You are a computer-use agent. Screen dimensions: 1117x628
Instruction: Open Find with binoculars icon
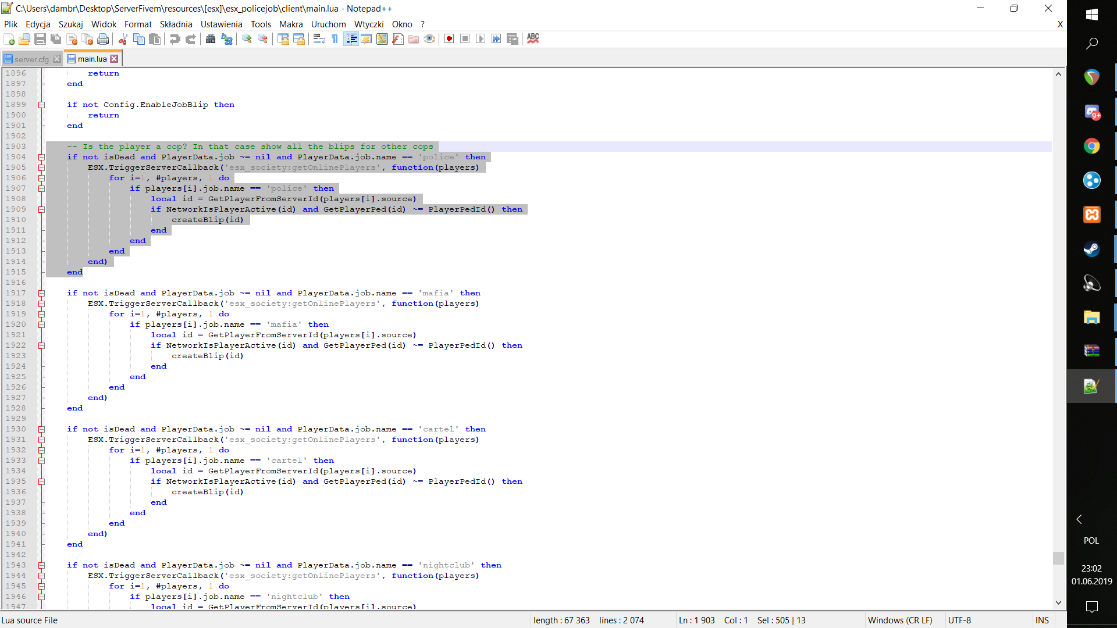[x=211, y=39]
